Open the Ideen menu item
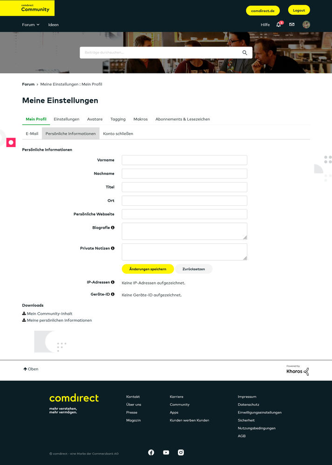The height and width of the screenshot is (465, 332). (54, 25)
